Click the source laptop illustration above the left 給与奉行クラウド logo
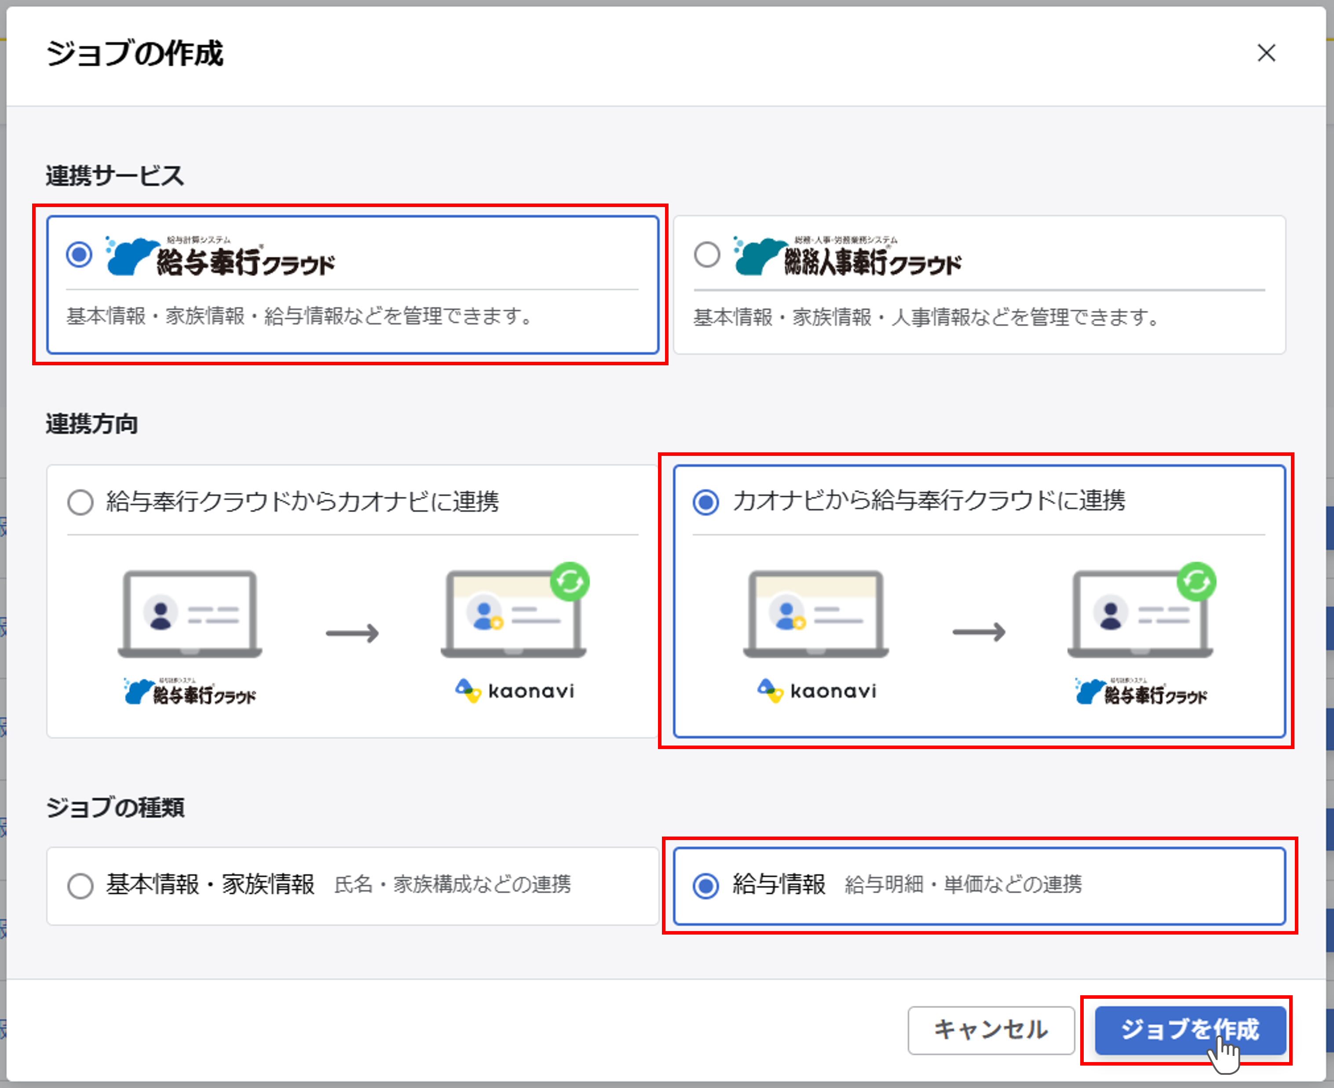The width and height of the screenshot is (1334, 1088). [x=190, y=614]
